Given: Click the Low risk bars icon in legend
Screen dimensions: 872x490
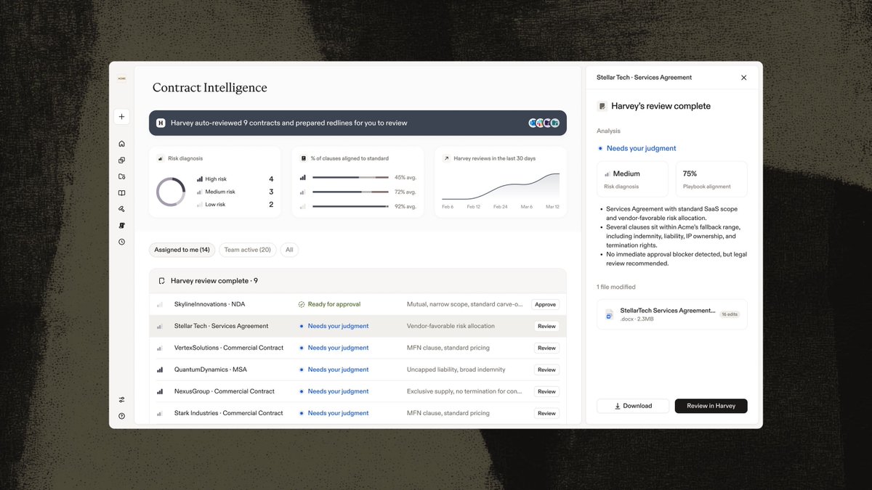Looking at the screenshot, I should click(200, 205).
